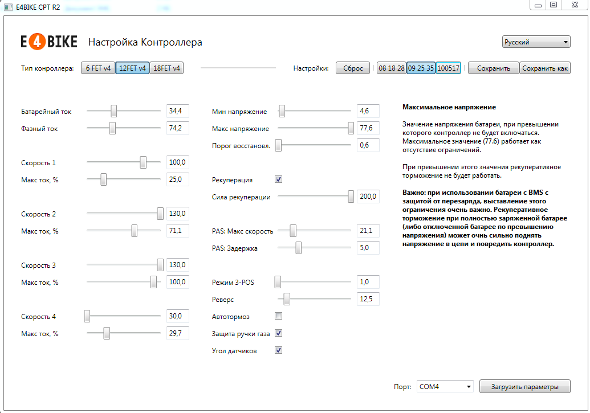Click the app icon in title bar
This screenshot has height=413, width=590.
9,7
